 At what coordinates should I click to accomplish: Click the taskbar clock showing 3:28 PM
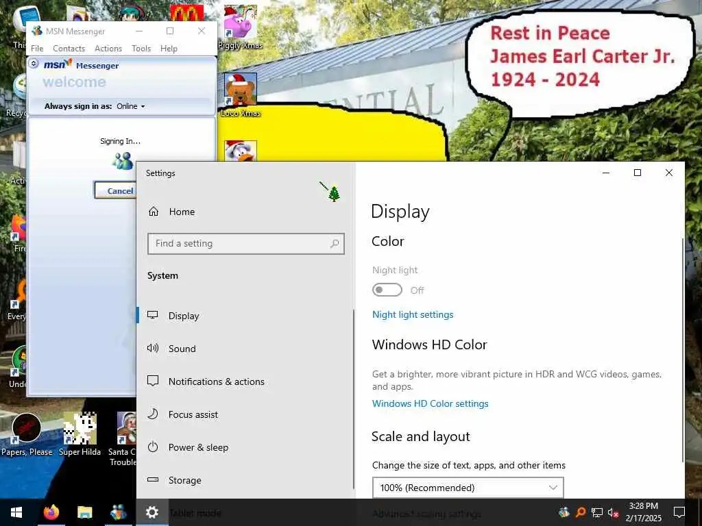[x=643, y=512]
